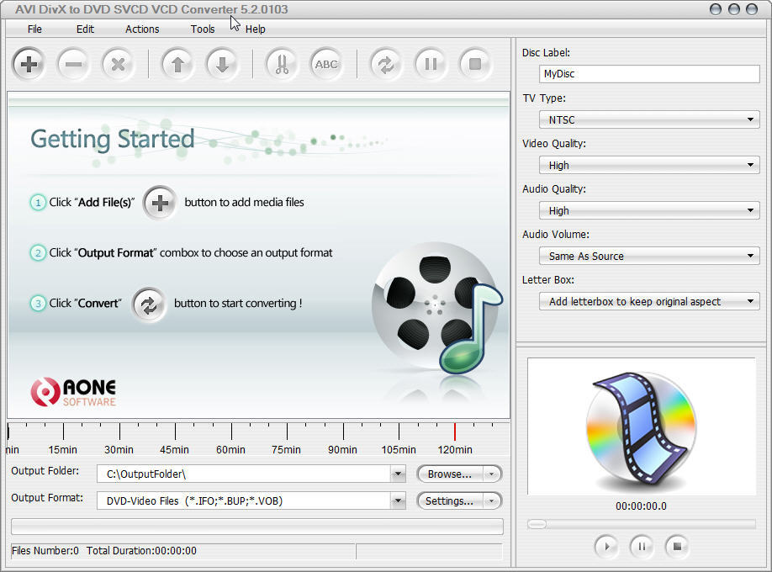Expand the TV Type NTSC dropdown

coord(649,119)
